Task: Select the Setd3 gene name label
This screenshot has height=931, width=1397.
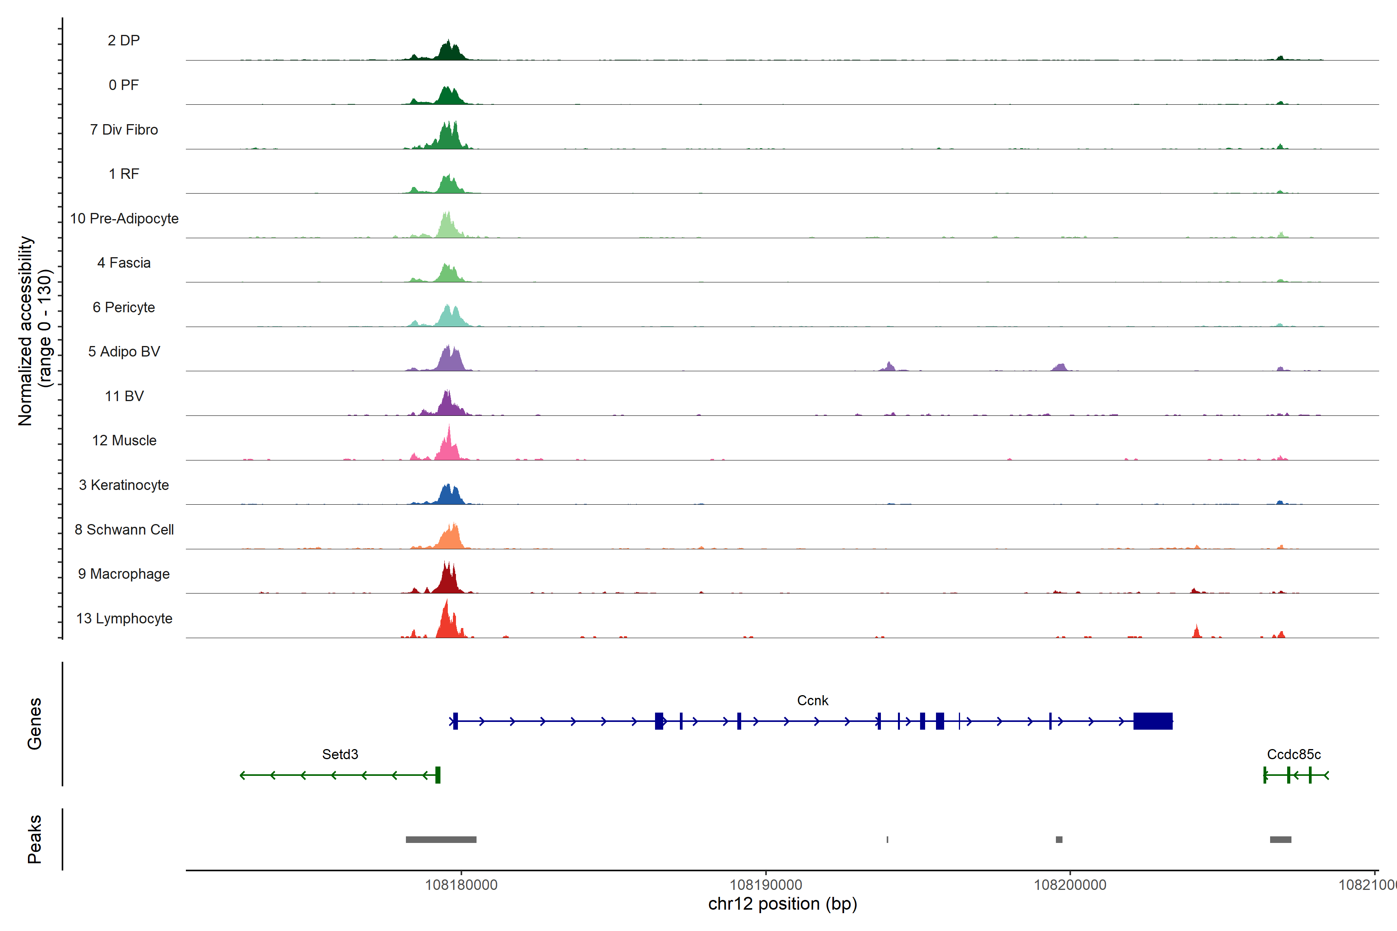Action: click(x=340, y=754)
